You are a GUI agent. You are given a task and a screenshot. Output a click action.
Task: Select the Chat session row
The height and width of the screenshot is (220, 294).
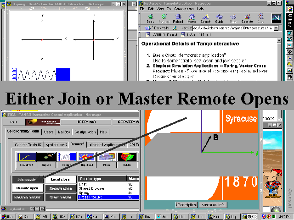[108, 184]
